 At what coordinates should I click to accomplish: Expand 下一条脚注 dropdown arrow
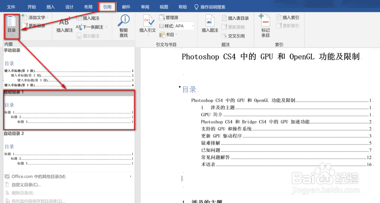click(x=106, y=27)
